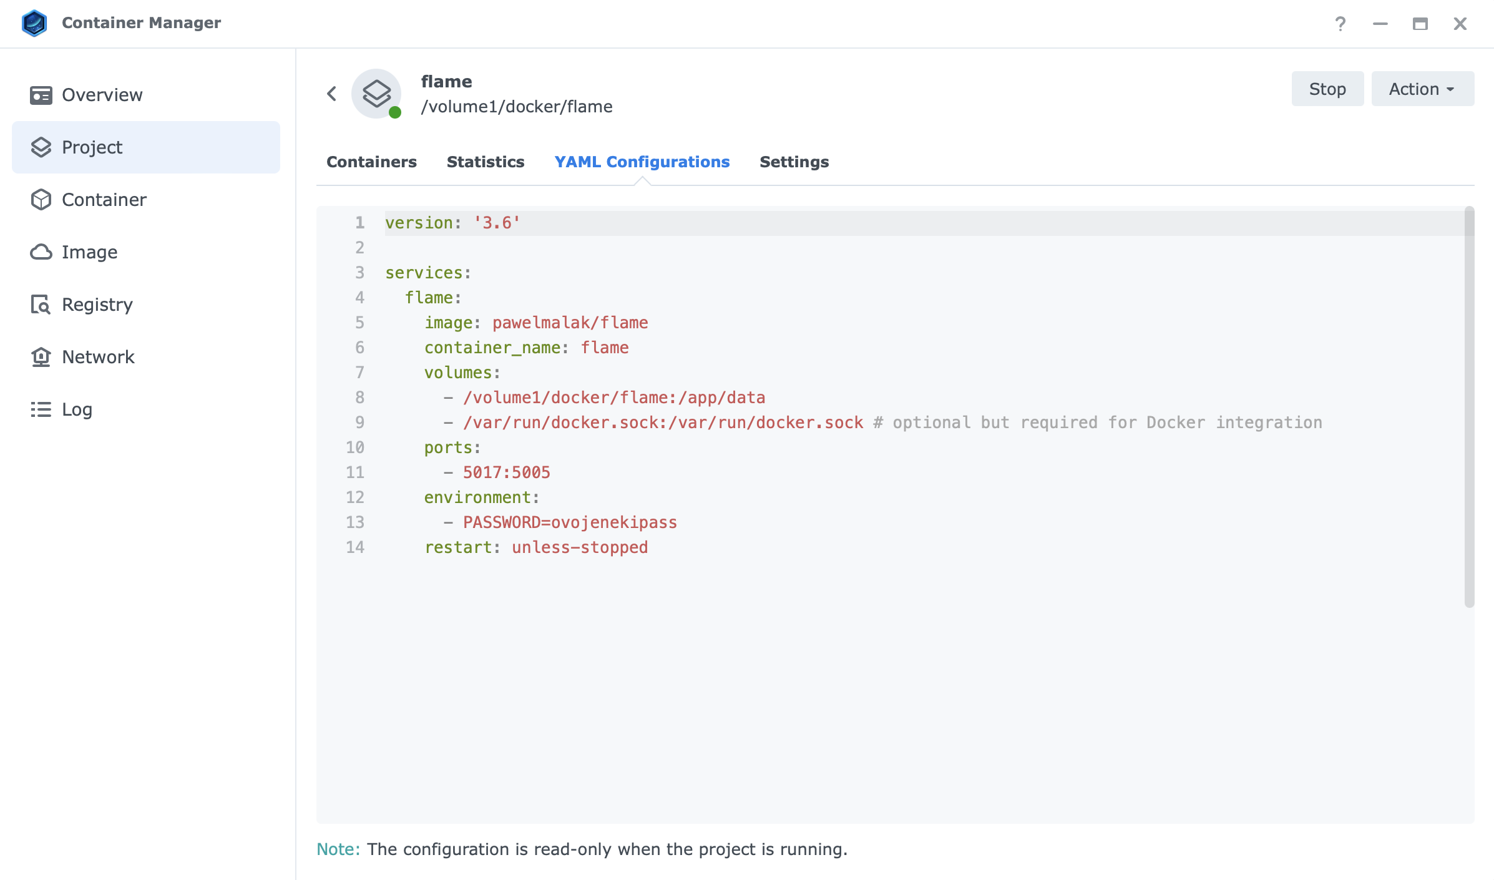Click the flame project title
Image resolution: width=1494 pixels, height=880 pixels.
[x=447, y=82]
